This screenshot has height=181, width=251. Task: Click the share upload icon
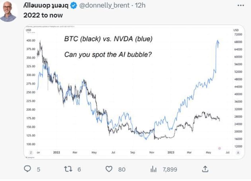point(205,169)
